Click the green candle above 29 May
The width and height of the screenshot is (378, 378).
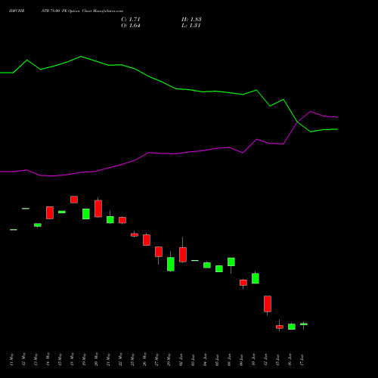pos(171,264)
